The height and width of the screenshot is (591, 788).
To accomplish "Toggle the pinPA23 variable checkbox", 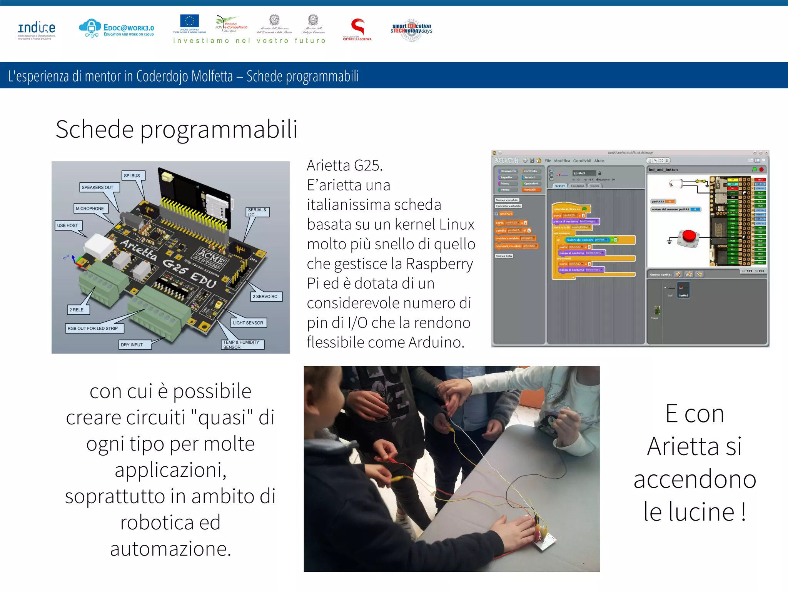I will coord(496,214).
